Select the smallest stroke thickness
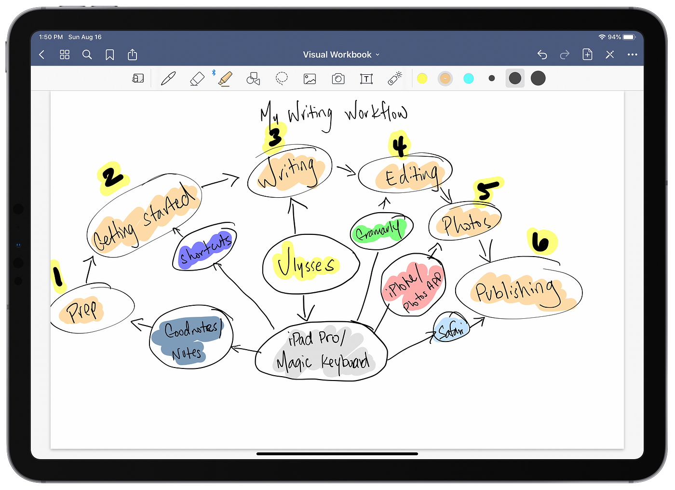The height and width of the screenshot is (490, 675). 492,78
